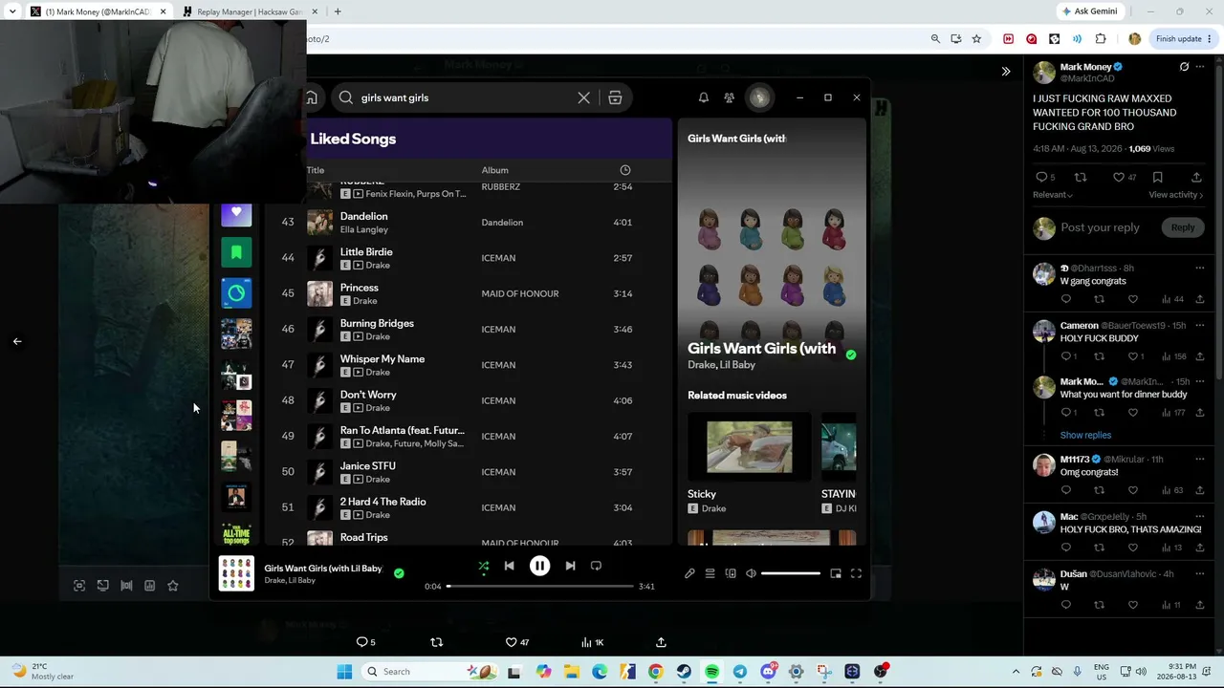Play the song Dandelion
Screen dimensions: 1224x688
click(363, 216)
